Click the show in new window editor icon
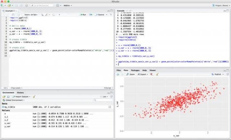Screen dimensions: 231x140 click(x=13, y=15)
